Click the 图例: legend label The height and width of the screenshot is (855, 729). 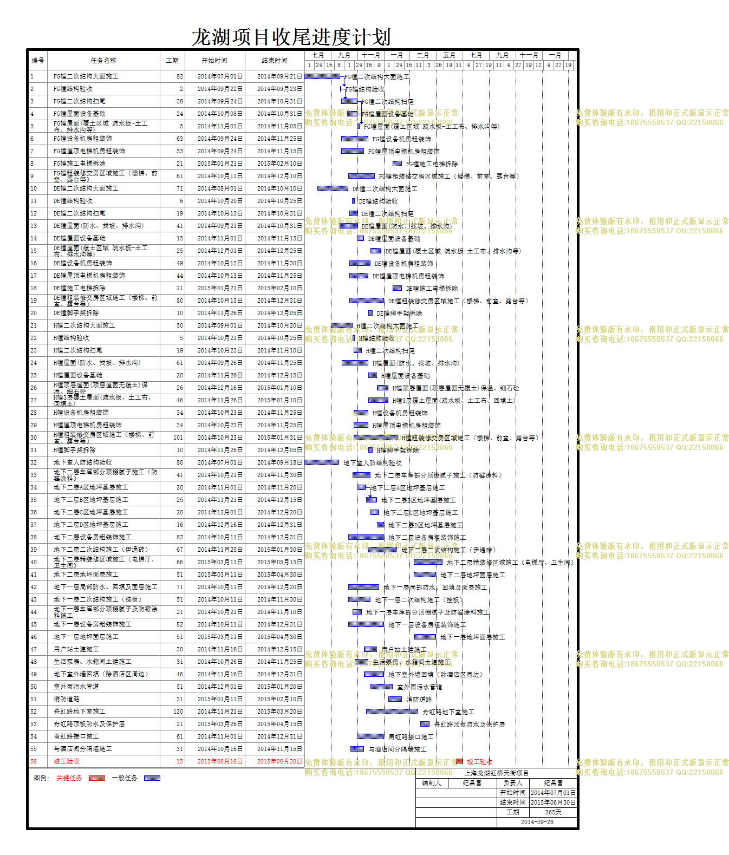pos(42,778)
